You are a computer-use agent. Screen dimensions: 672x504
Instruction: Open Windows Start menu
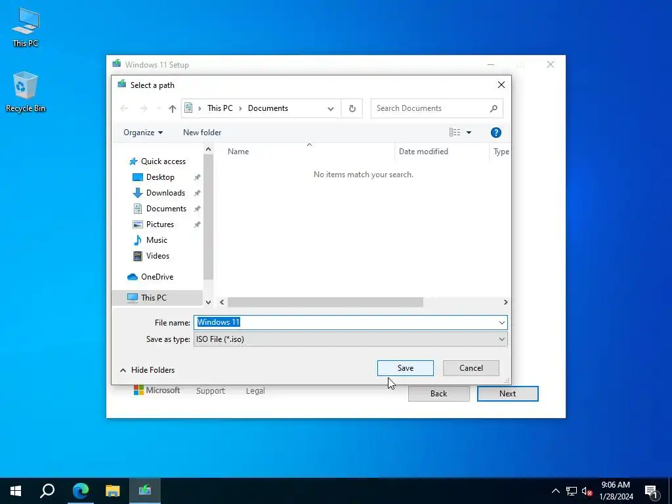pos(16,491)
